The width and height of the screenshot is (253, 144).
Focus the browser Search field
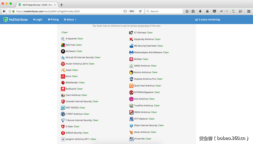(165, 11)
